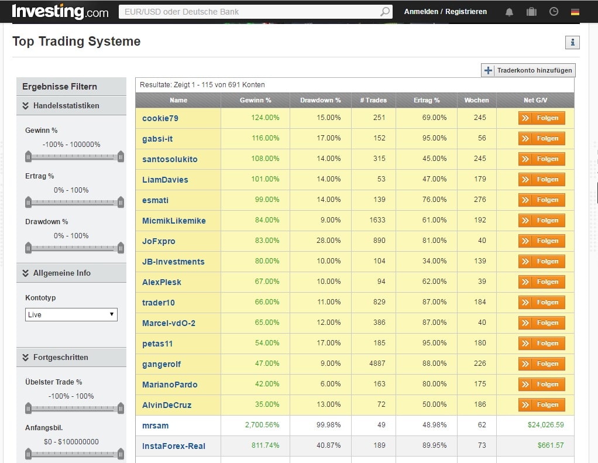The height and width of the screenshot is (463, 598).
Task: Click the search input field
Action: pos(249,12)
